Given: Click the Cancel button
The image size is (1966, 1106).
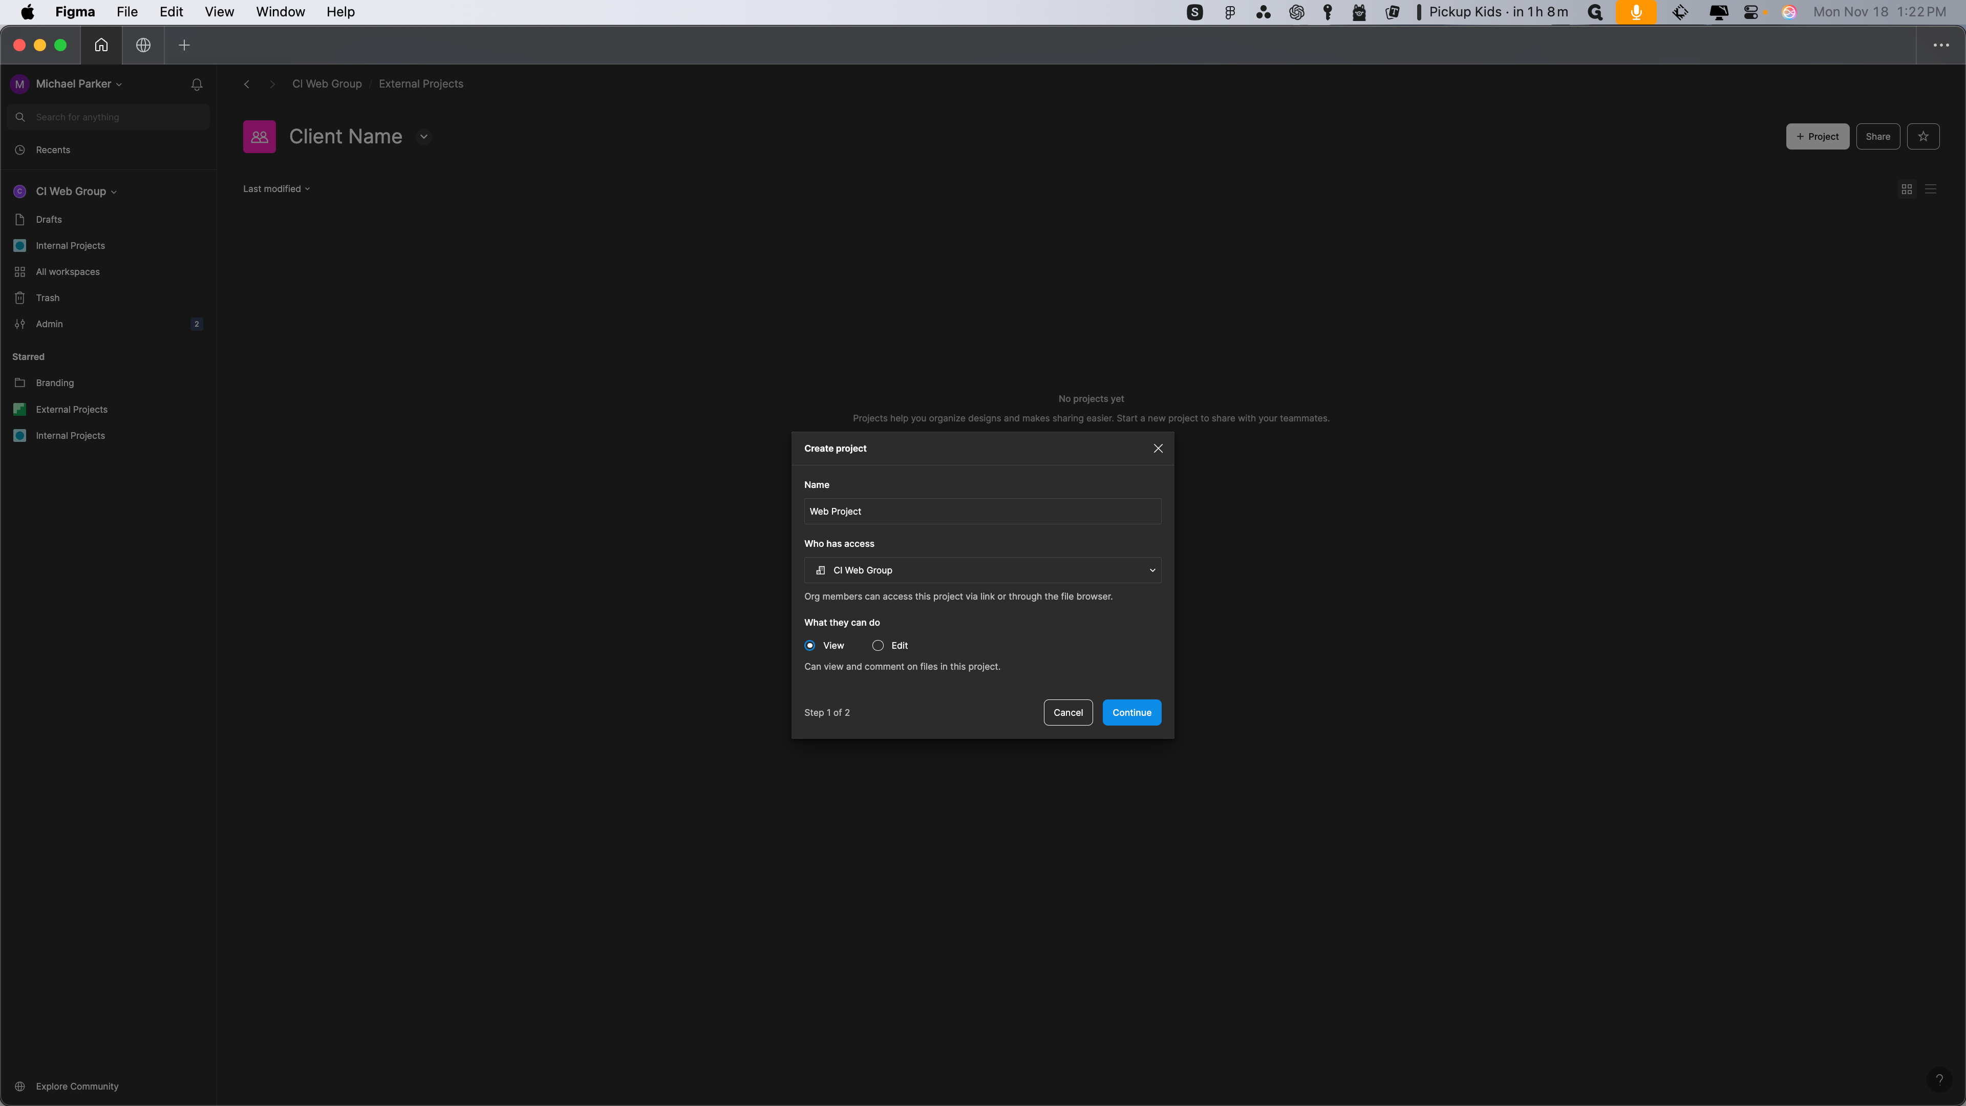Looking at the screenshot, I should tap(1067, 713).
